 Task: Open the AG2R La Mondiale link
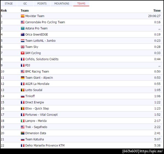coord(37,84)
